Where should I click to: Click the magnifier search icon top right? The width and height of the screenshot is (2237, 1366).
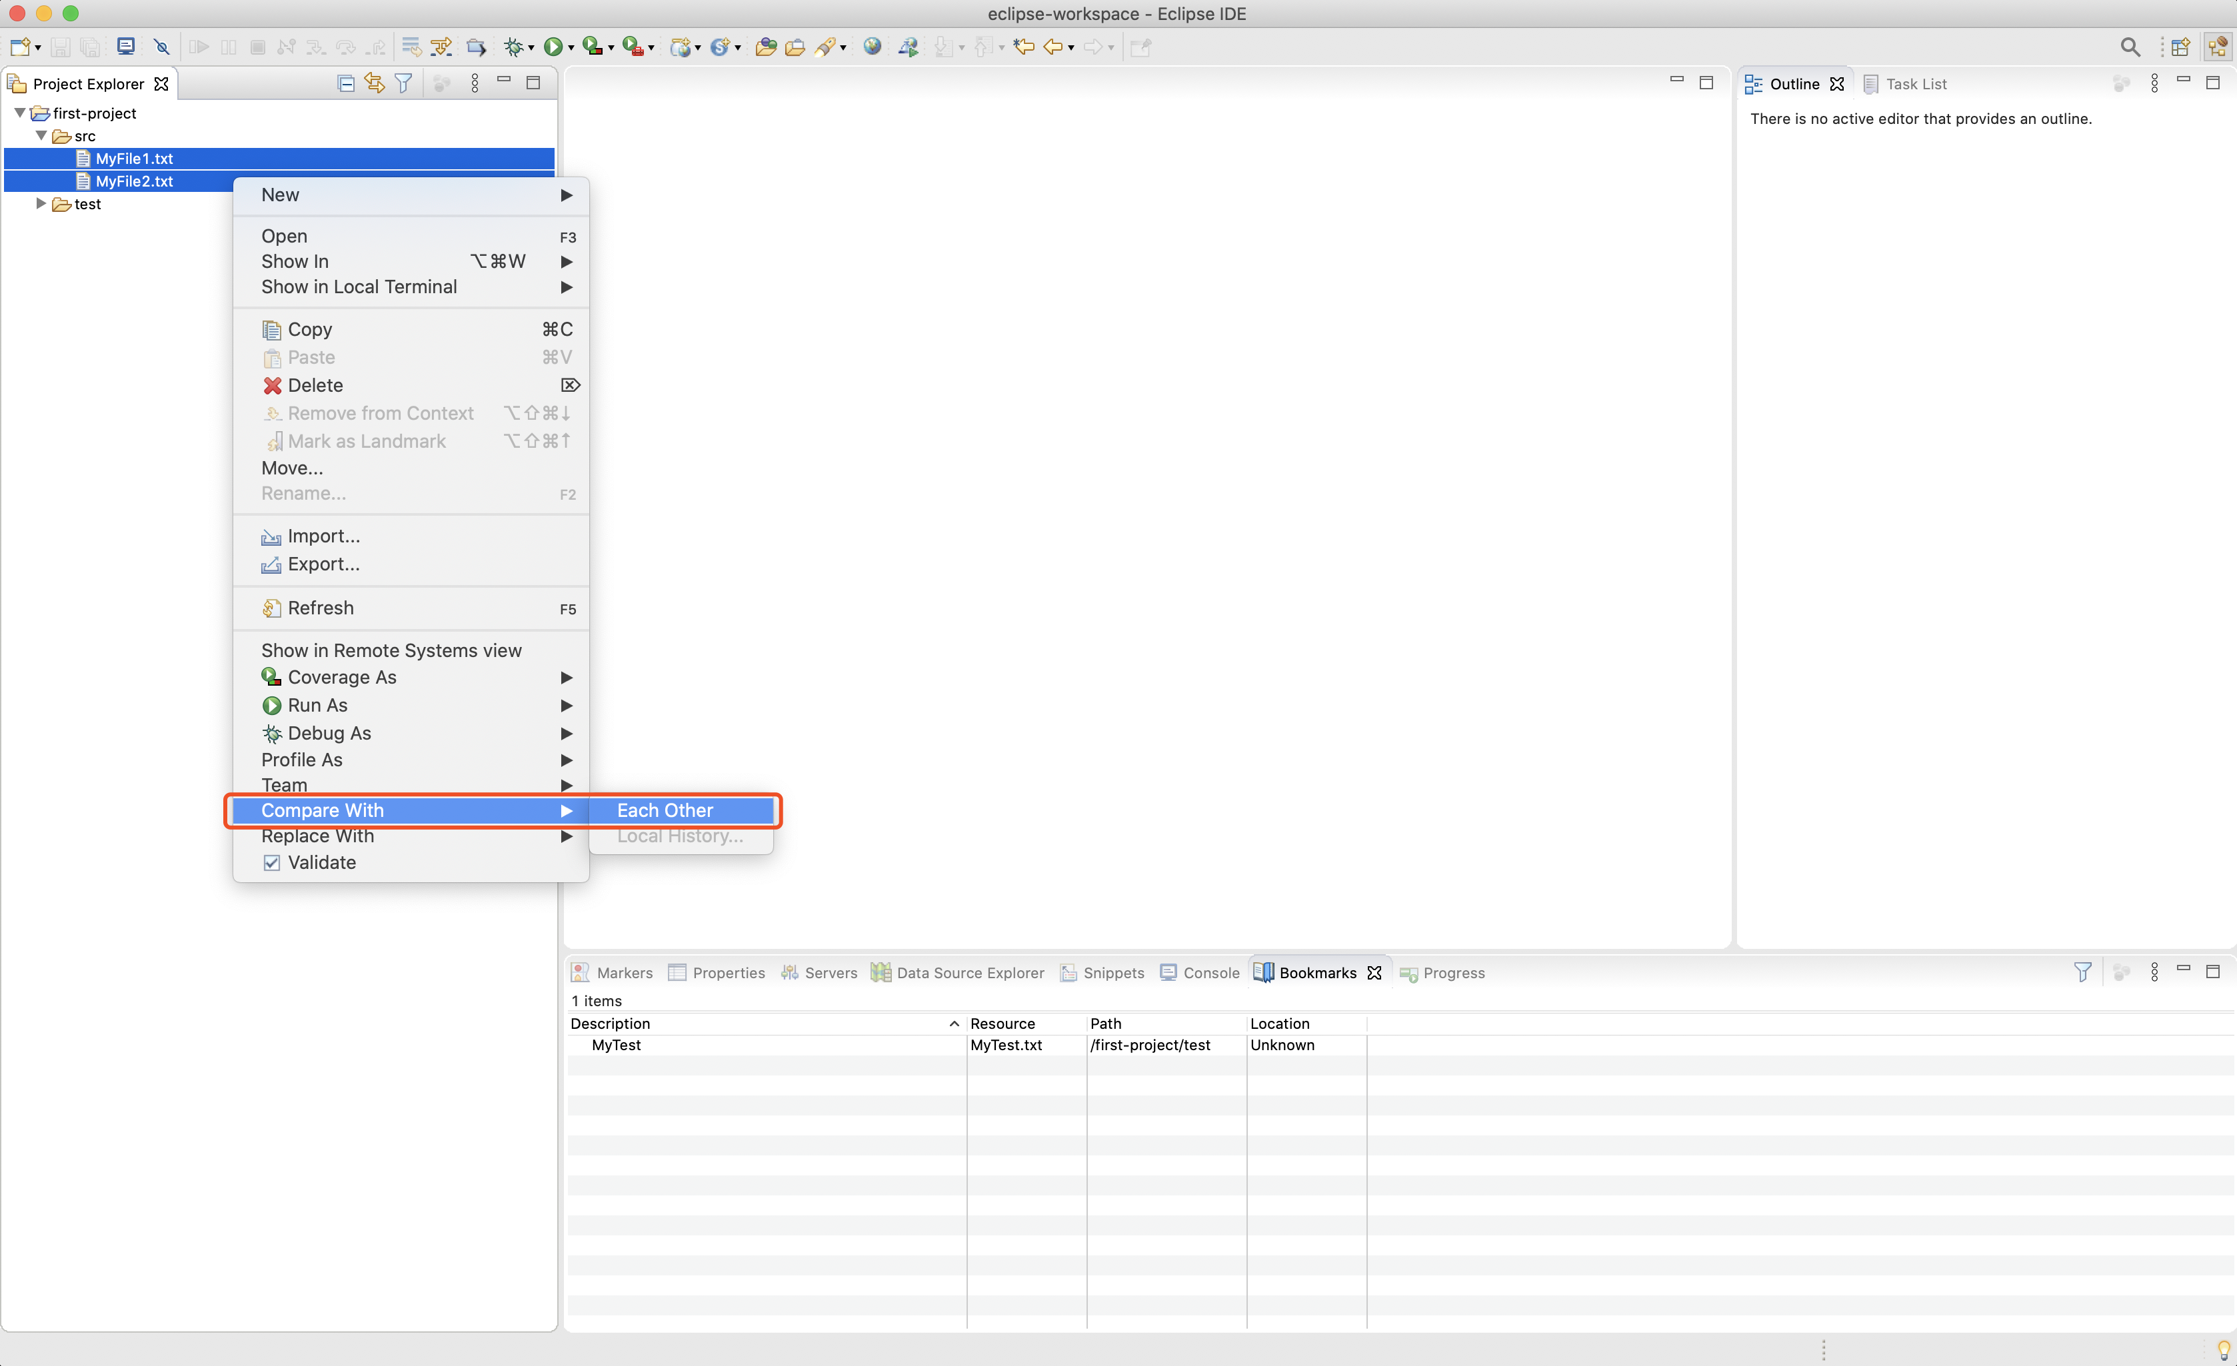coord(2130,47)
